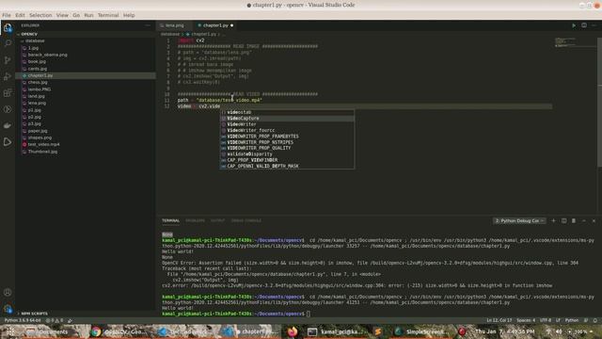Open the Terminal menu

tap(108, 15)
